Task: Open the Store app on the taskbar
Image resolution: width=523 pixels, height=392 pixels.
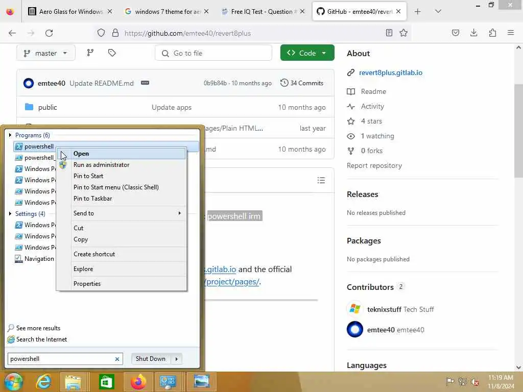Action: [106, 382]
